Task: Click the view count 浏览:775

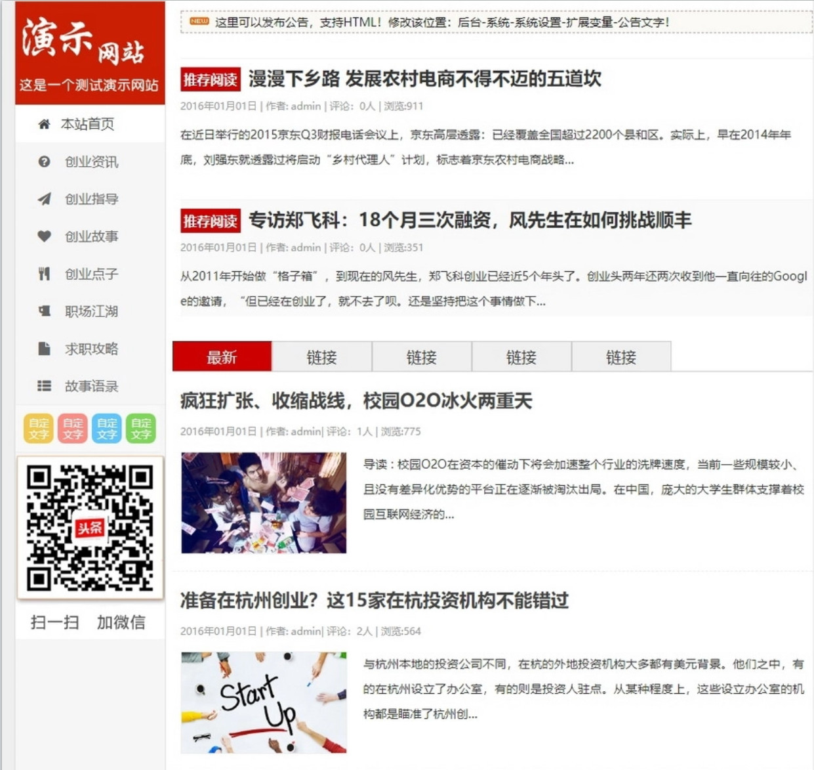Action: [401, 432]
